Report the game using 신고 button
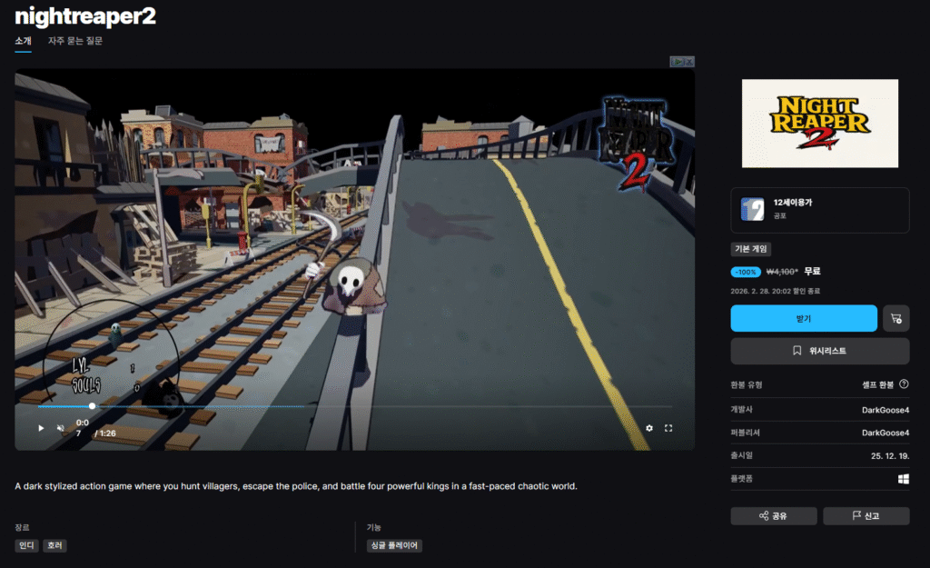 point(866,516)
